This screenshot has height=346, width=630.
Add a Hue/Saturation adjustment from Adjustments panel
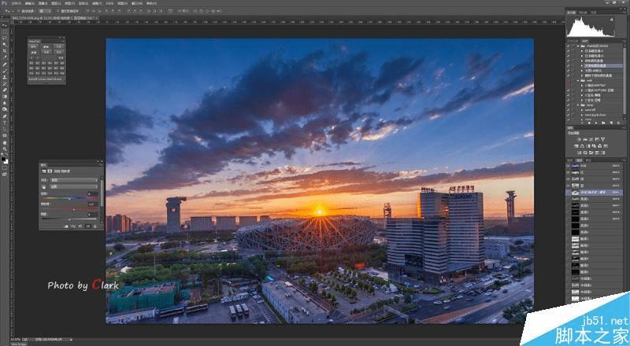click(x=576, y=146)
